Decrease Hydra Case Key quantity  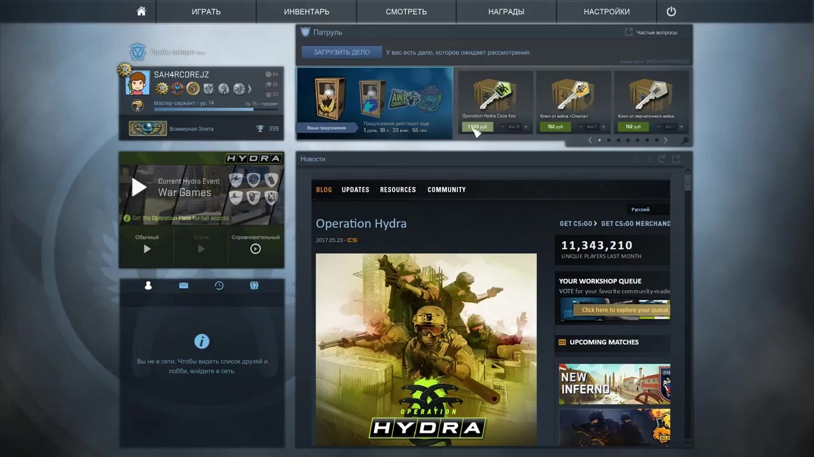502,127
